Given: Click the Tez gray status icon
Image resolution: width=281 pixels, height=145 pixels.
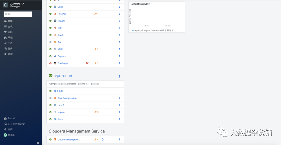Looking at the screenshot, I should 50,42.
